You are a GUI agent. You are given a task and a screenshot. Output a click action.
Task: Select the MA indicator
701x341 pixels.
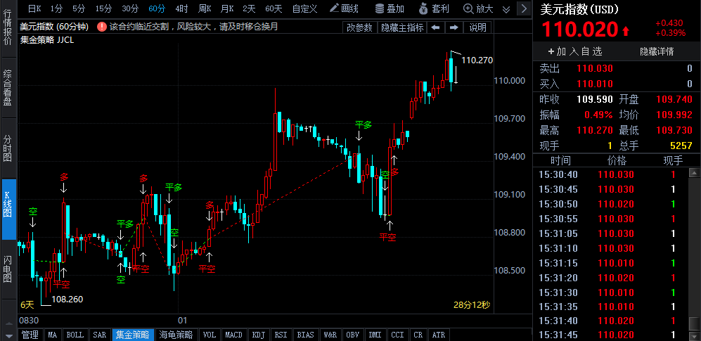click(x=53, y=335)
